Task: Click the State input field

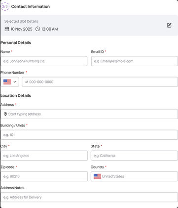Action: point(134,156)
